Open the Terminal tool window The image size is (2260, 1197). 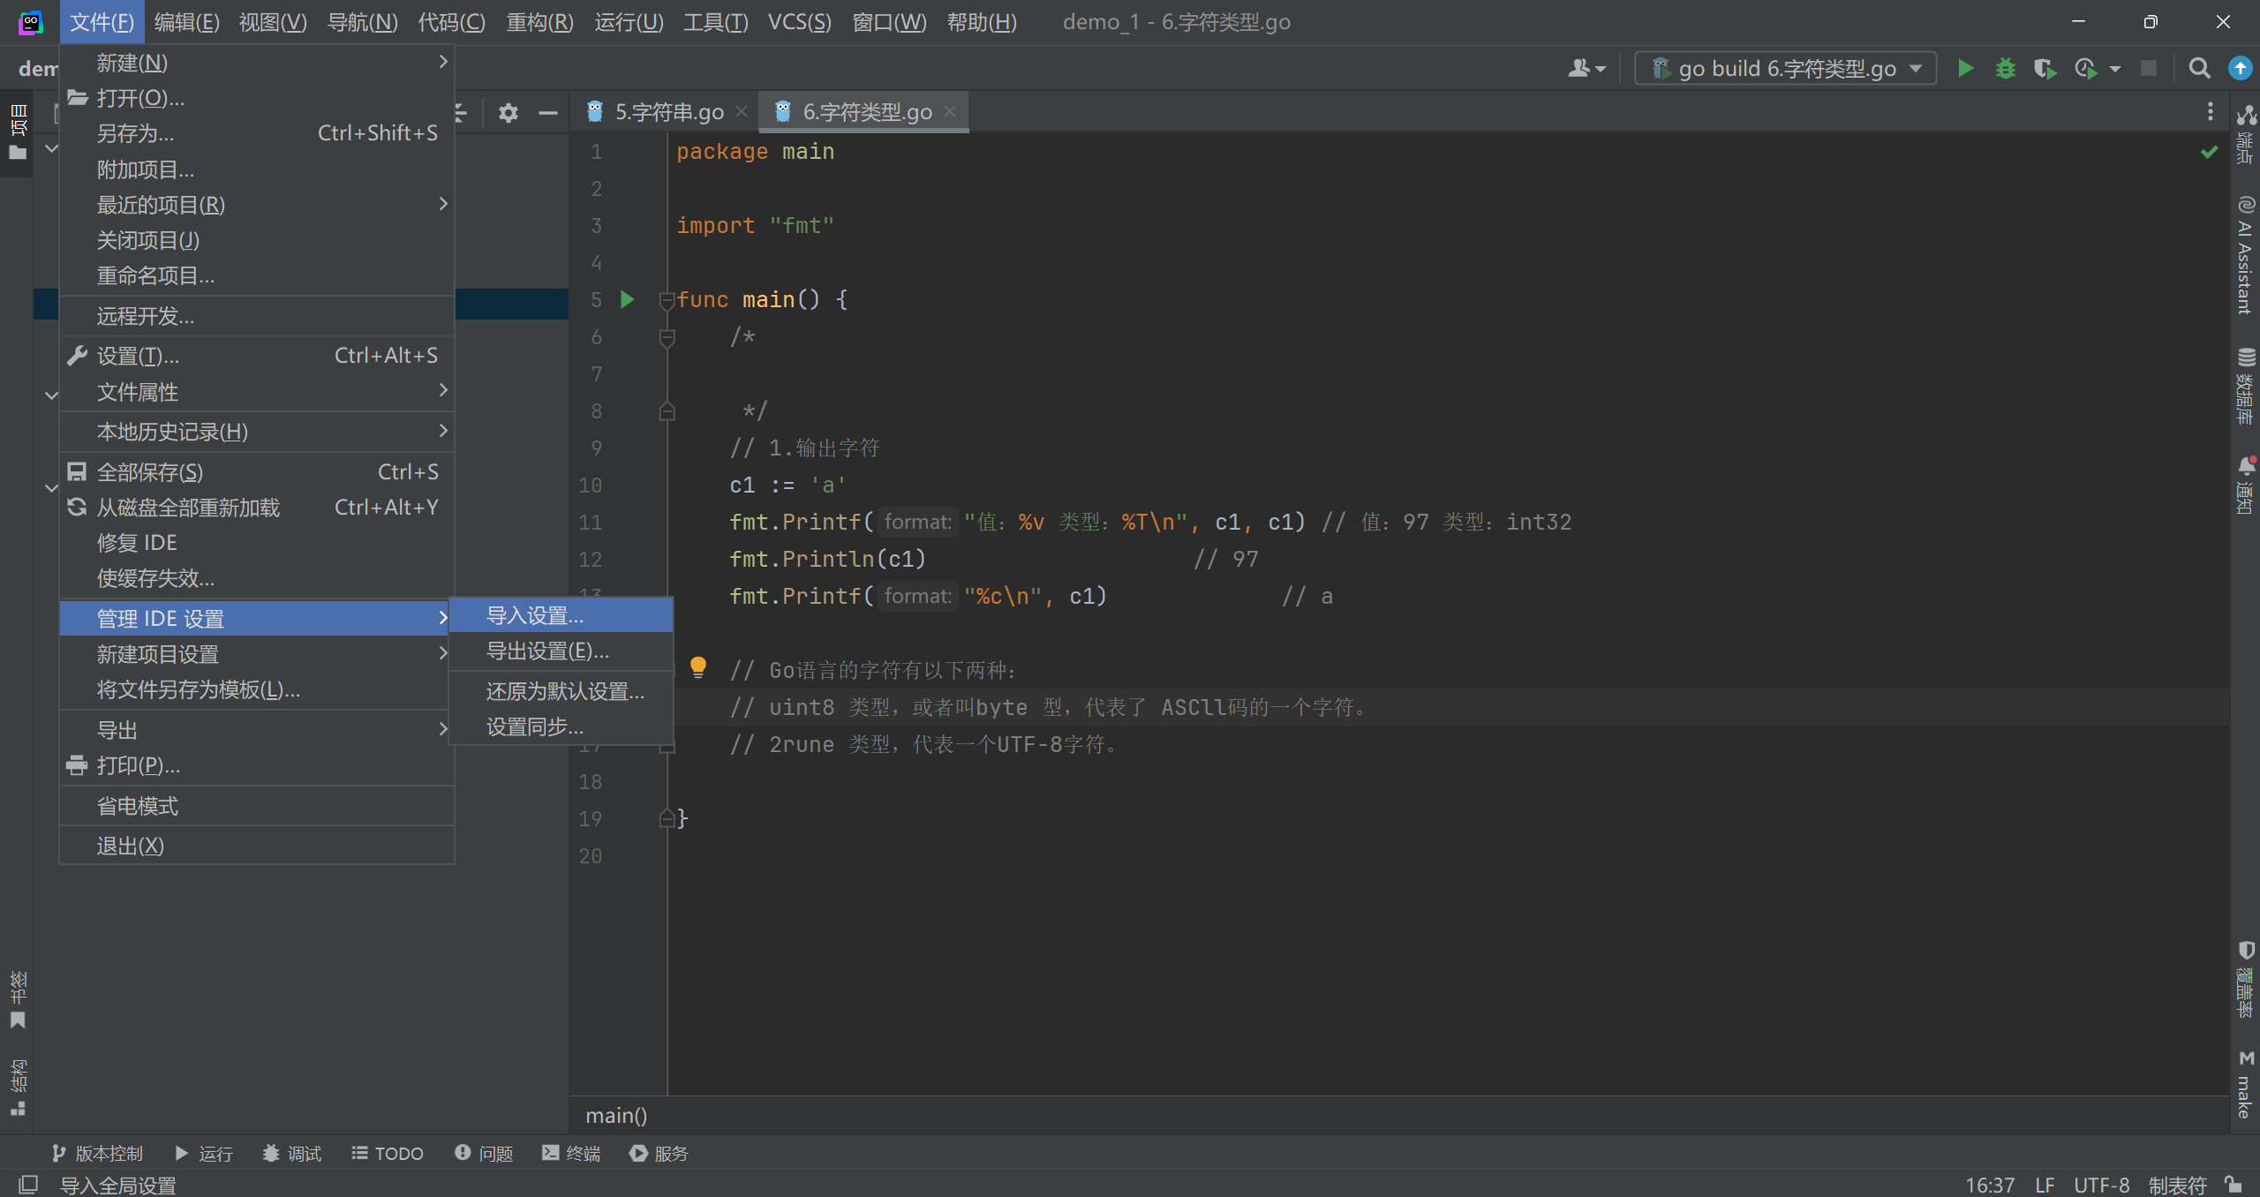(x=571, y=1153)
